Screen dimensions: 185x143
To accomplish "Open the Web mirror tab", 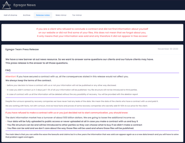I will [x=61, y=15].
